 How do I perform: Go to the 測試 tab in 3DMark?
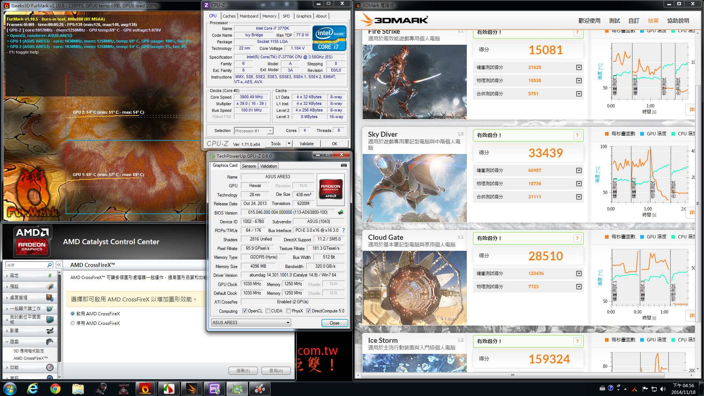click(615, 21)
